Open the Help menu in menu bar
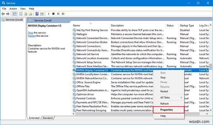The height and width of the screenshot is (125, 213). (31, 9)
